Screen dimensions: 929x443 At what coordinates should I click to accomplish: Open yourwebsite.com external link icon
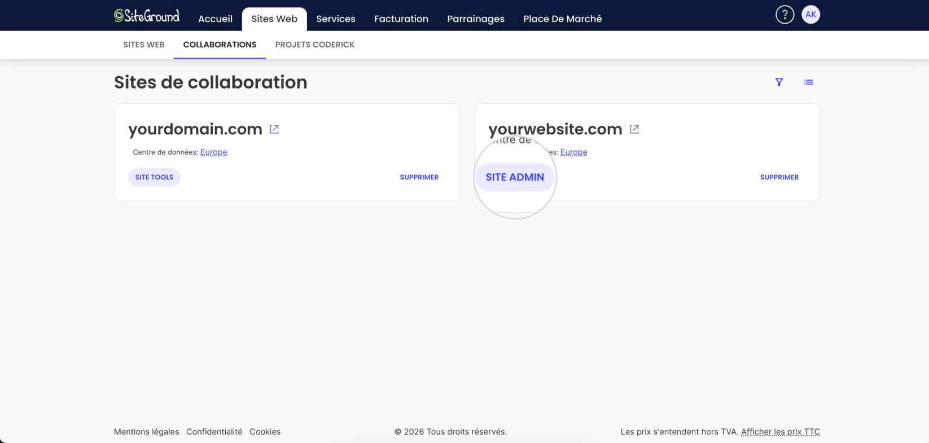tap(634, 129)
